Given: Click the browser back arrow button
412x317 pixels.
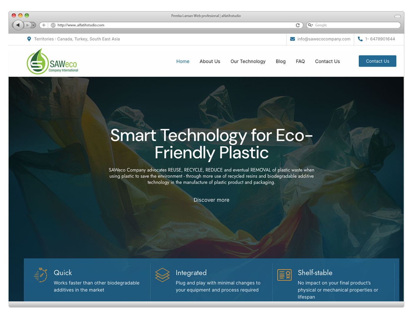Looking at the screenshot, I should (18, 25).
